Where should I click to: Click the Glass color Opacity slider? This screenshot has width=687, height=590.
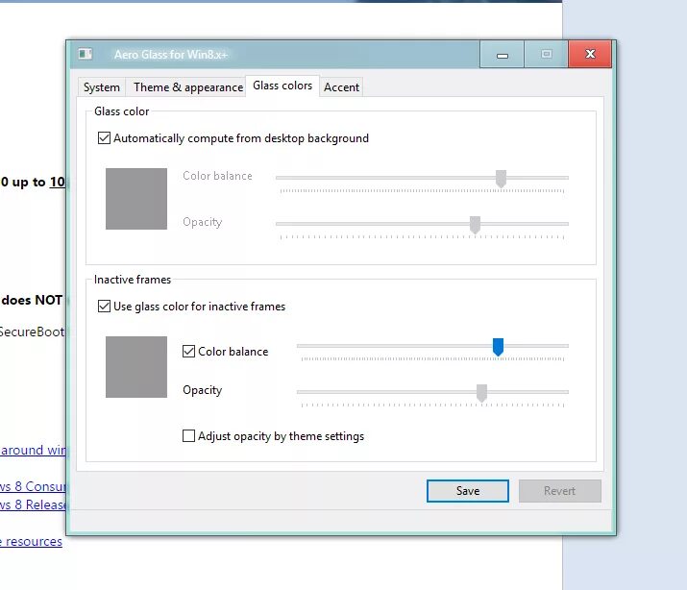(422, 224)
